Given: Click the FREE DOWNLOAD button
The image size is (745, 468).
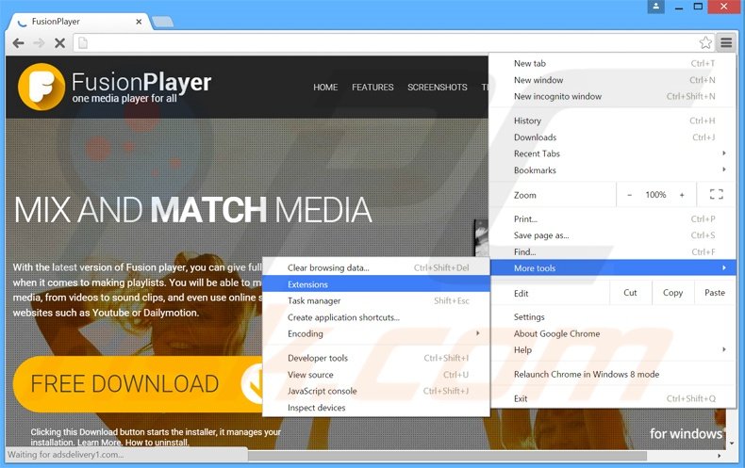Looking at the screenshot, I should (138, 384).
